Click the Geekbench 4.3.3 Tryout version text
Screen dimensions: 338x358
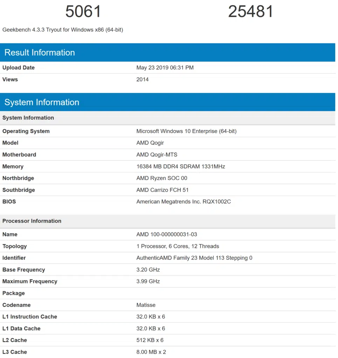[x=63, y=30]
